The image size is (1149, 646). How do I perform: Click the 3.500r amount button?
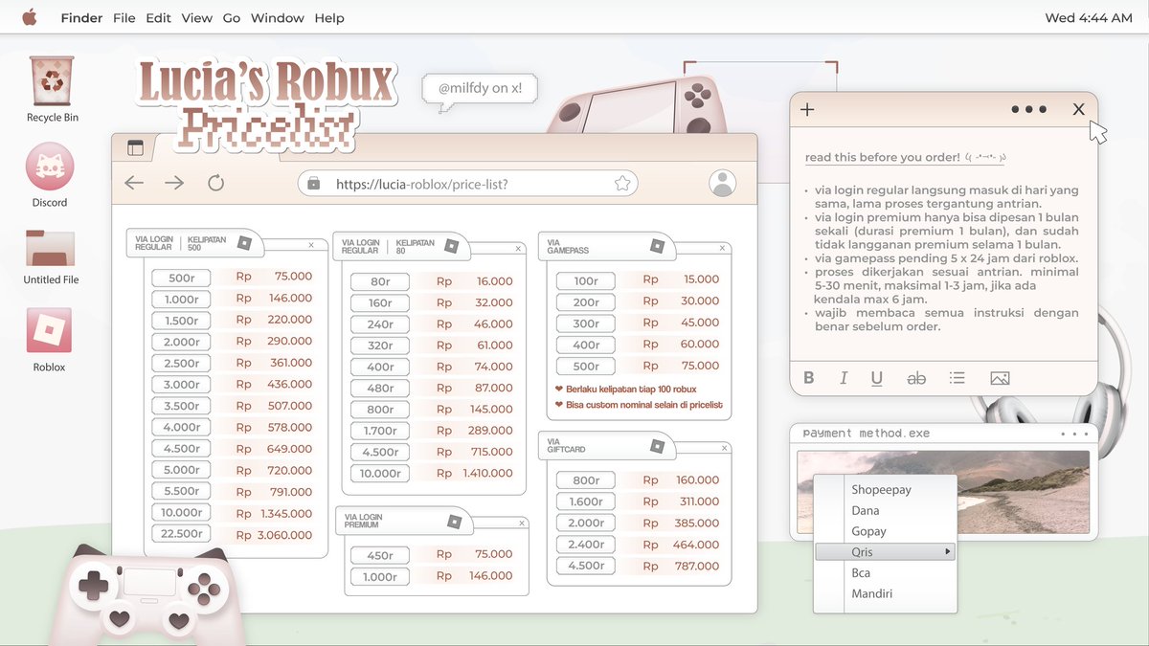tap(182, 406)
